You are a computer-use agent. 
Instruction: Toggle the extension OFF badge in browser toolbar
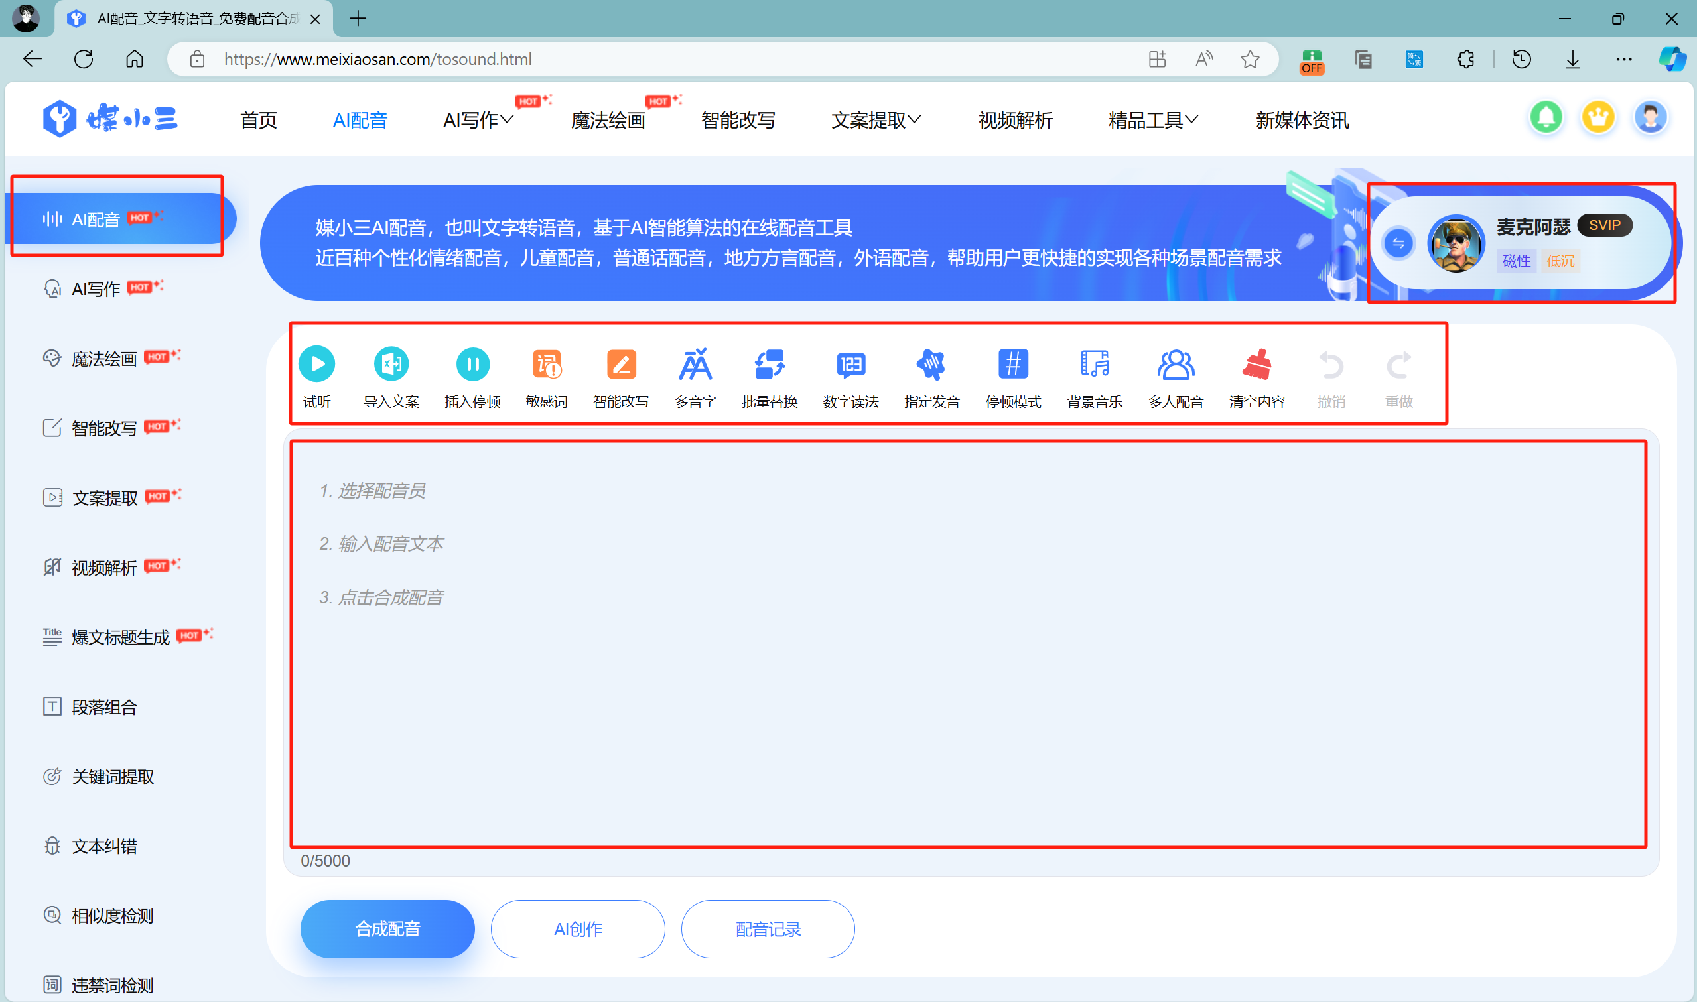(x=1312, y=60)
